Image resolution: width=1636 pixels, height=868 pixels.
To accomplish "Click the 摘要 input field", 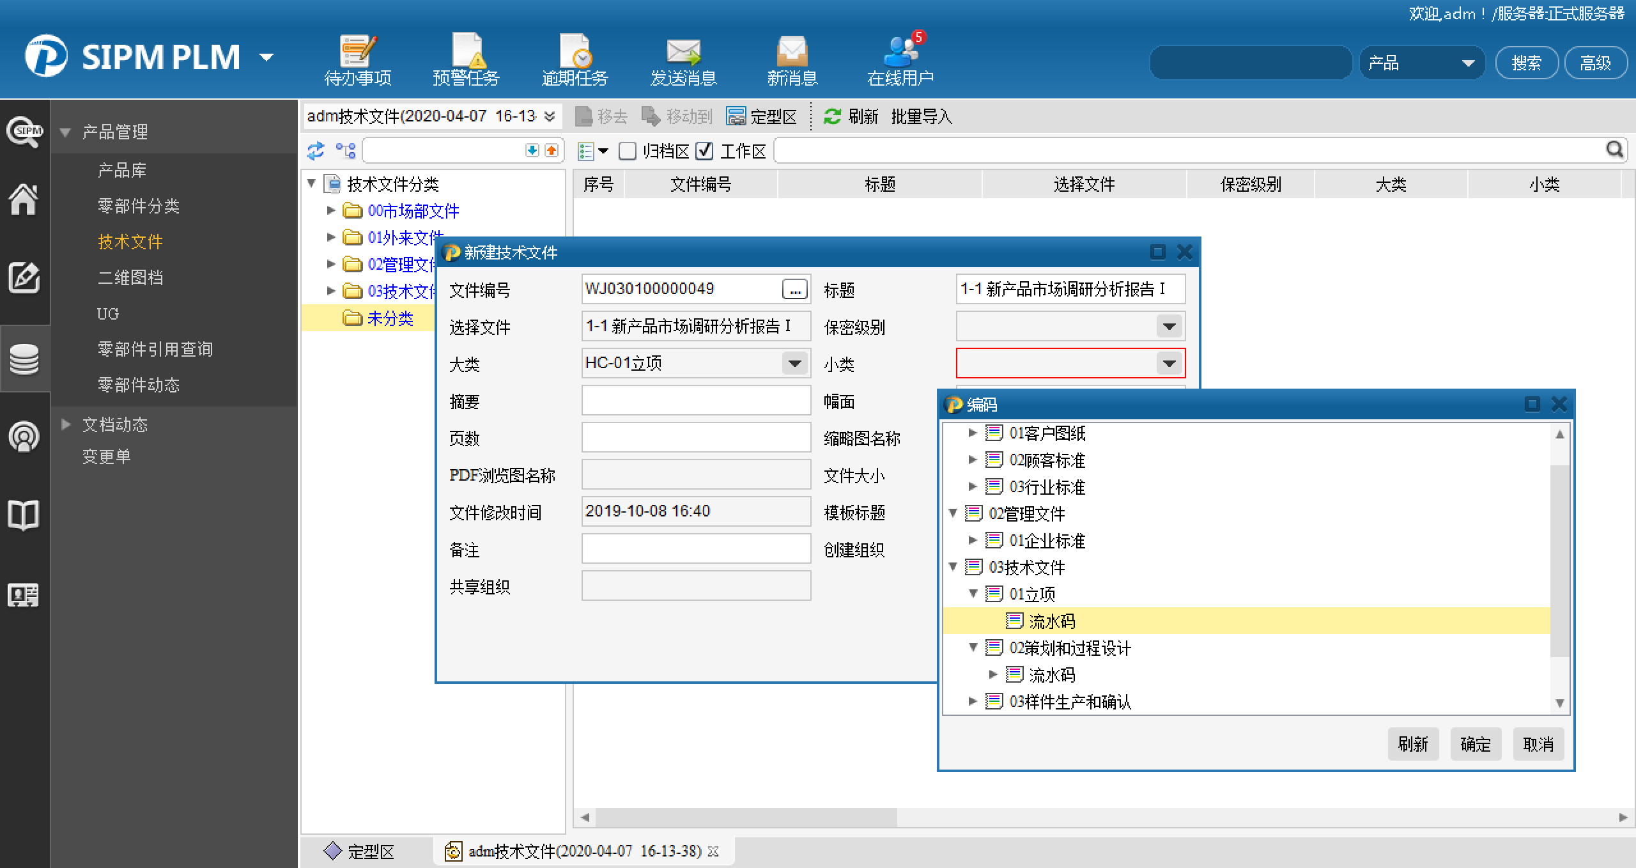I will point(696,401).
